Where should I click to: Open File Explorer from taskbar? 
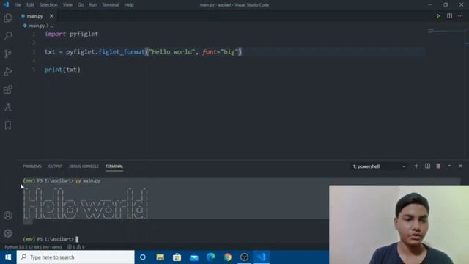[160, 257]
